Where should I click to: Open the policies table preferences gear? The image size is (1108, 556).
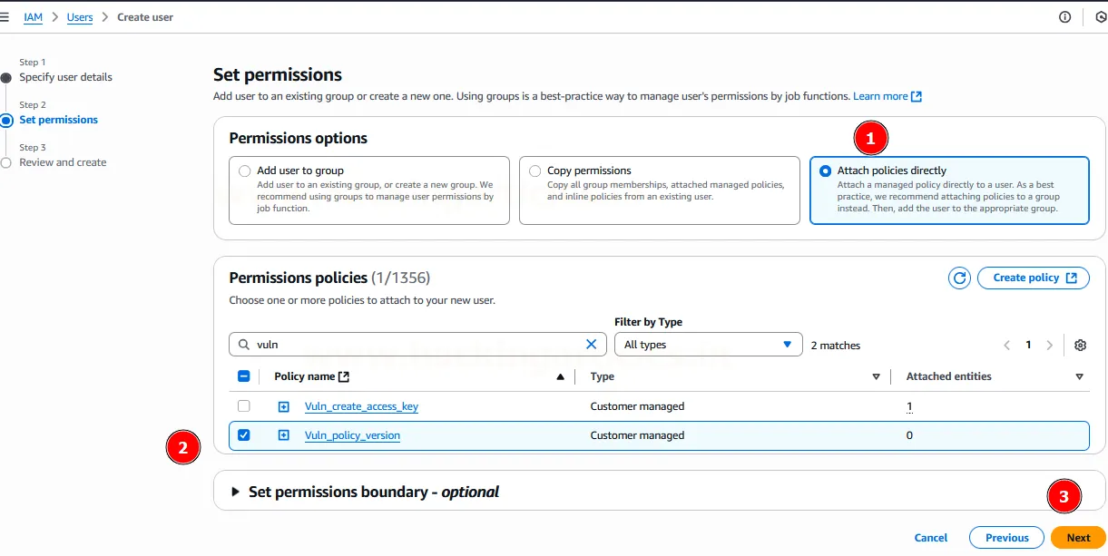(1079, 345)
